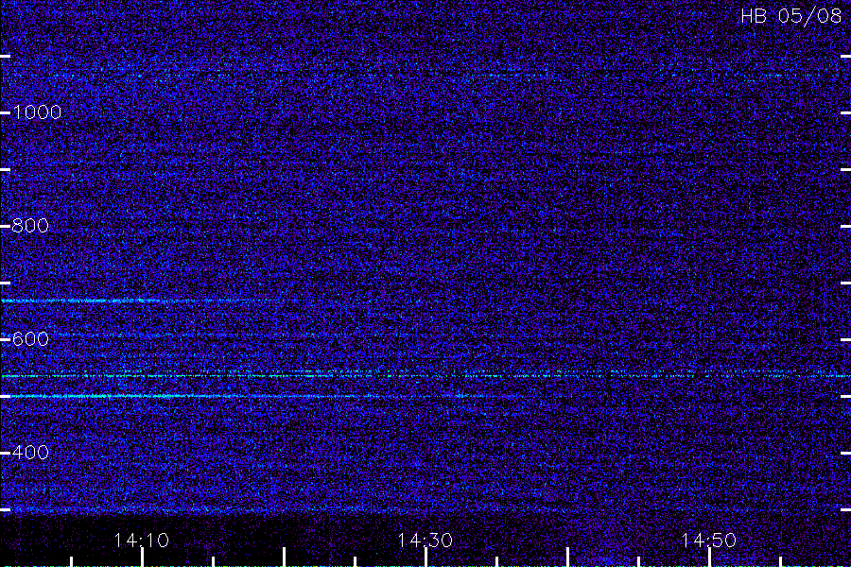Click the 400 frequency axis label

coord(30,453)
